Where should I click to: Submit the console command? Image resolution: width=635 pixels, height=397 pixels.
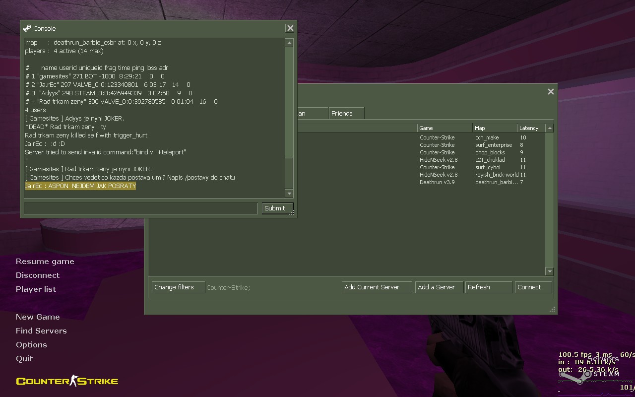[x=277, y=208]
